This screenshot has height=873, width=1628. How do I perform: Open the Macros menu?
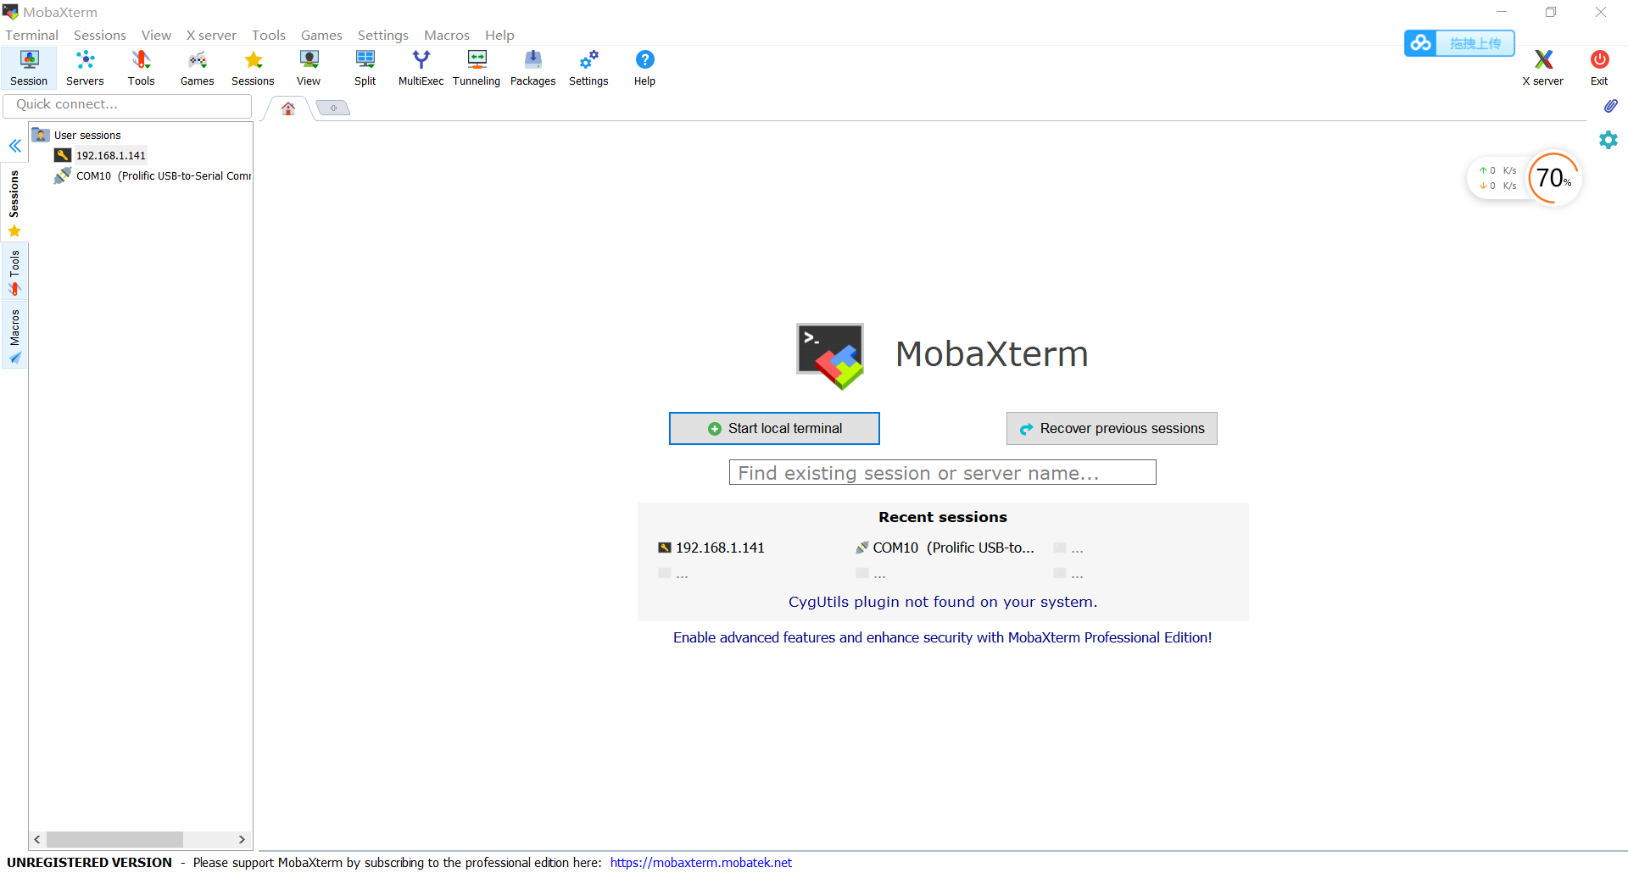coord(447,35)
